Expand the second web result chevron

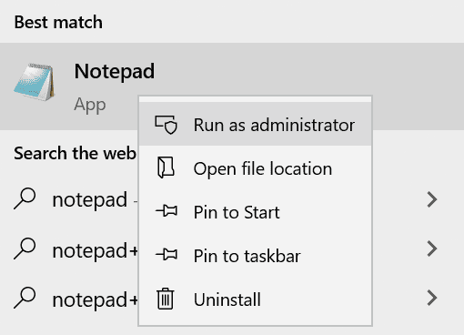coord(432,249)
